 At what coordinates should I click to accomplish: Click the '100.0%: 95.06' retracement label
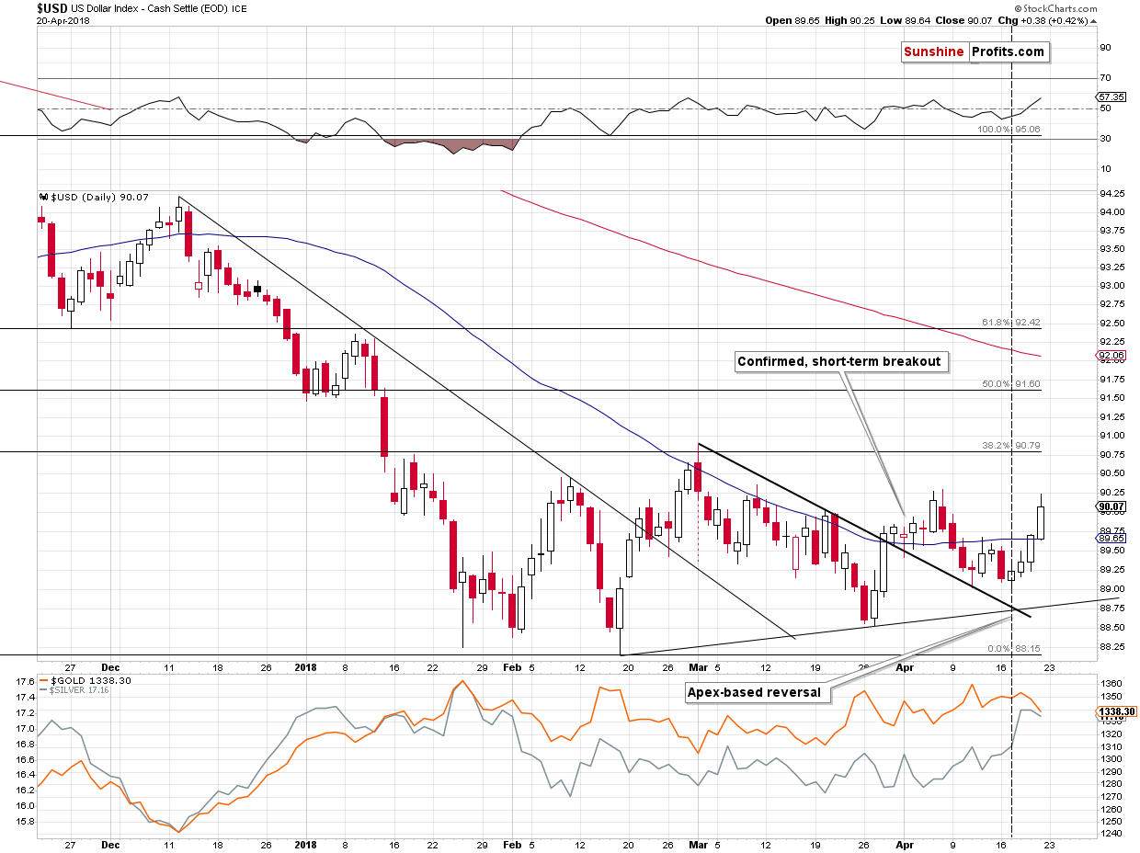[x=1009, y=131]
